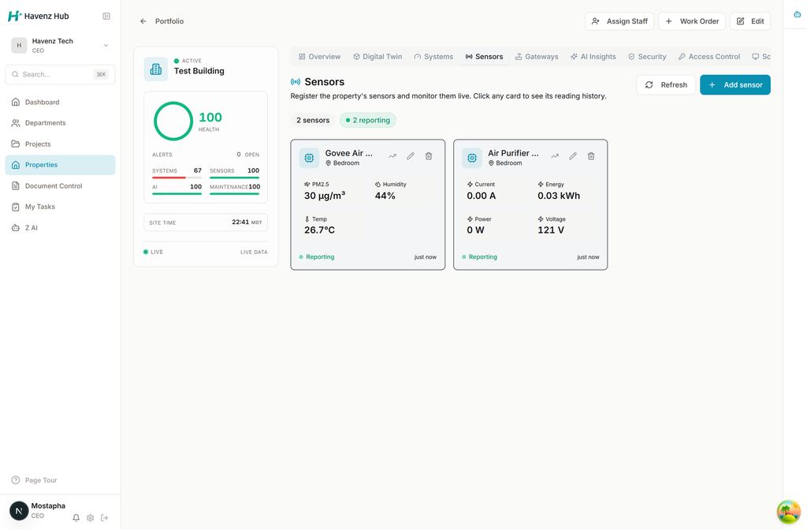Delete the Govee Air sensor
Screen dimensions: 807x530
[x=429, y=156]
